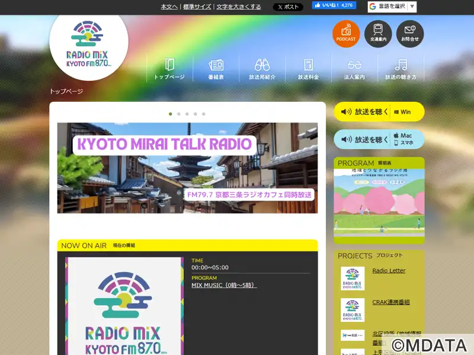Open 番組表 newspaper icon
Image resolution: width=474 pixels, height=355 pixels.
click(216, 69)
